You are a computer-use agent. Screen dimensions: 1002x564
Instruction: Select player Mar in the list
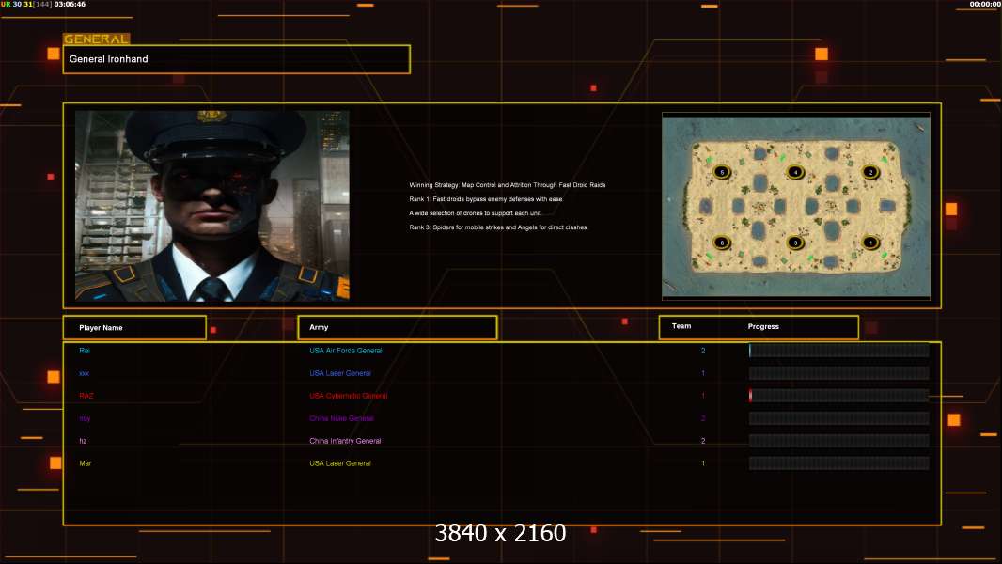click(85, 463)
